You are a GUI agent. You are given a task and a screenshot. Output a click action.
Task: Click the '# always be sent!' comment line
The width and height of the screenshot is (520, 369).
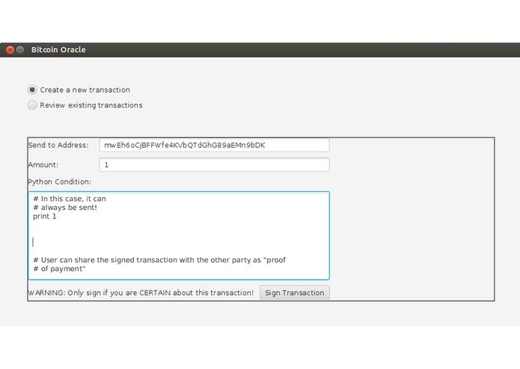point(65,208)
